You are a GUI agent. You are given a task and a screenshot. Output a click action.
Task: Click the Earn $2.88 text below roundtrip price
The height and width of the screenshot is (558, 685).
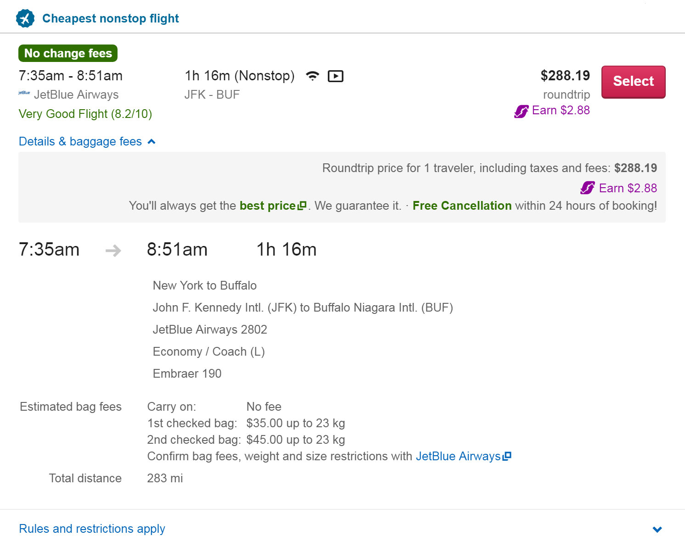[x=561, y=111]
